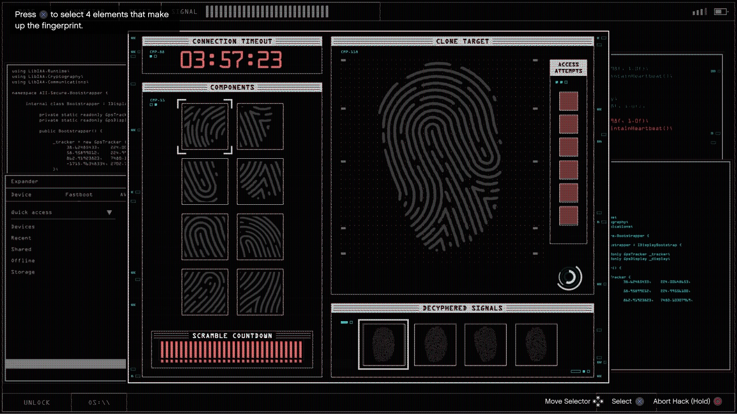The image size is (737, 414).
Task: Select second-row right fingerprint component
Action: [x=260, y=181]
